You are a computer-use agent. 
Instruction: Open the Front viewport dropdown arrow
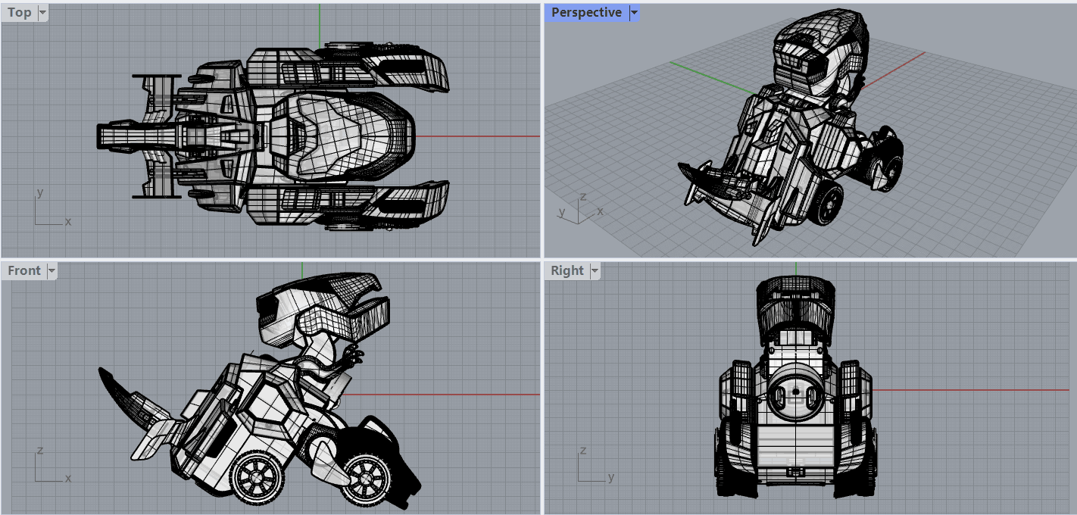tap(52, 271)
